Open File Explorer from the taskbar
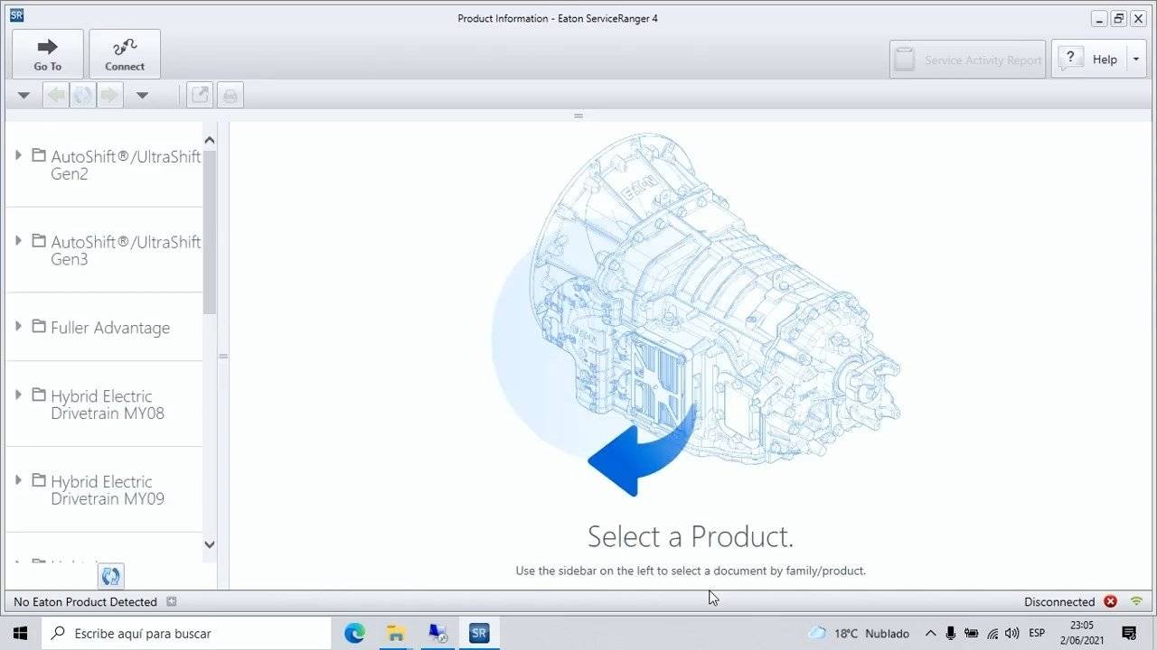 [x=396, y=633]
